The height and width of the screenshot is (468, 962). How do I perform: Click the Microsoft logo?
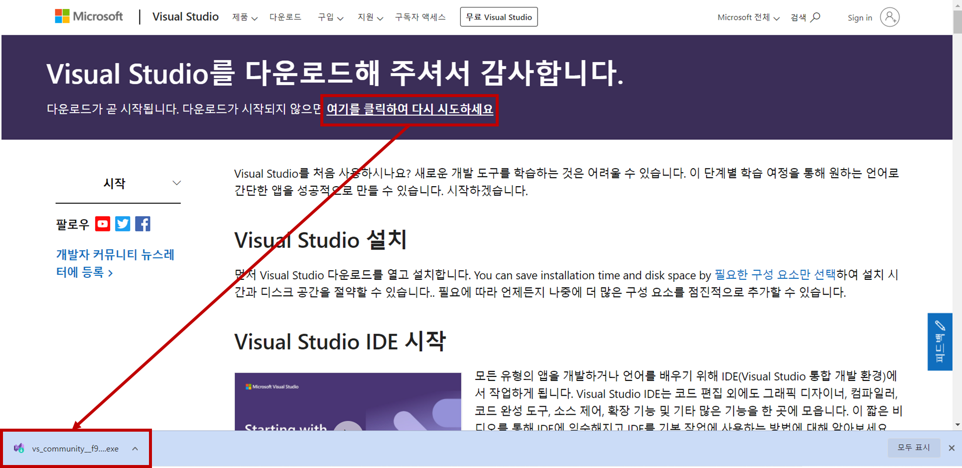[89, 16]
